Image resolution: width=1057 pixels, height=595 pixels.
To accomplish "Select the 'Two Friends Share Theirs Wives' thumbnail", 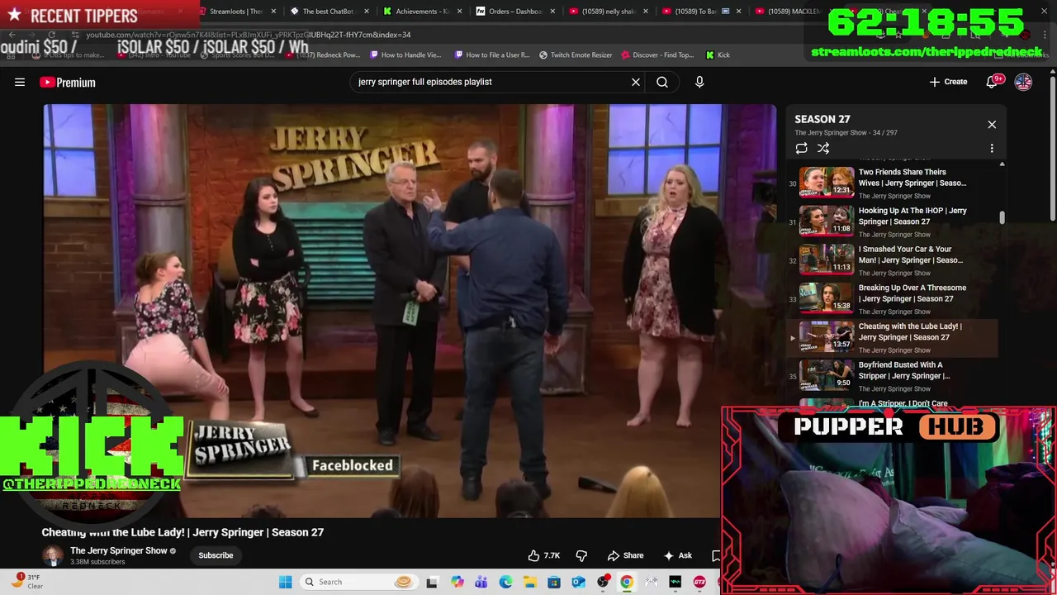I will (x=827, y=182).
